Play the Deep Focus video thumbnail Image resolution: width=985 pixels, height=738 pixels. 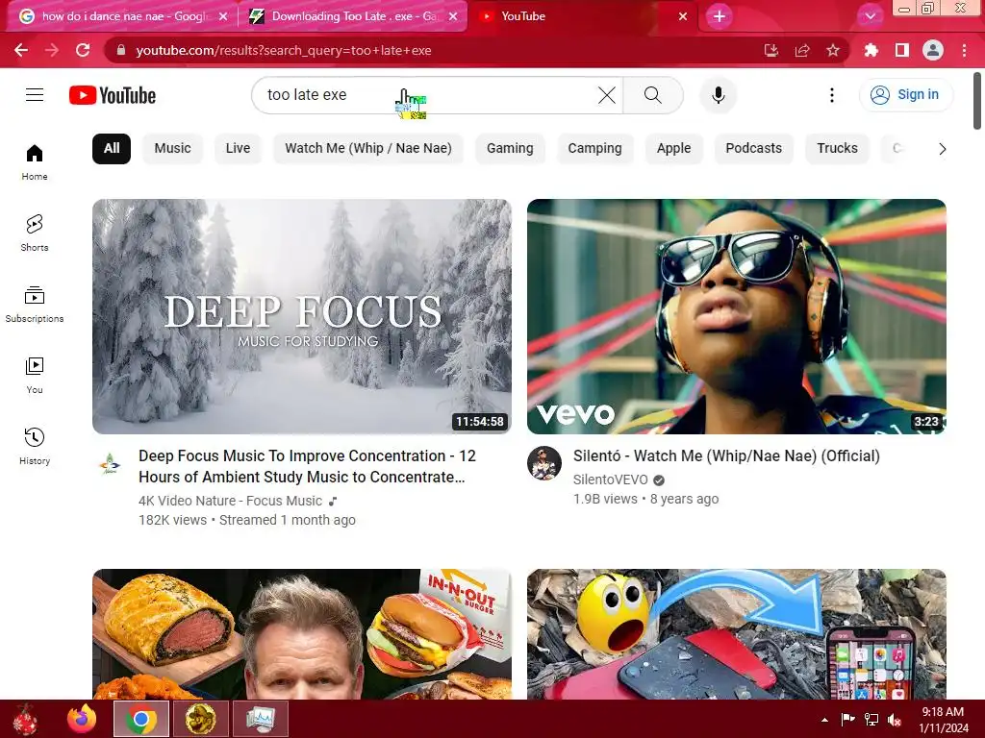click(x=301, y=316)
